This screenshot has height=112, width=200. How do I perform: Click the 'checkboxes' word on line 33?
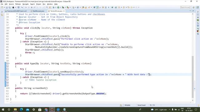99,14
